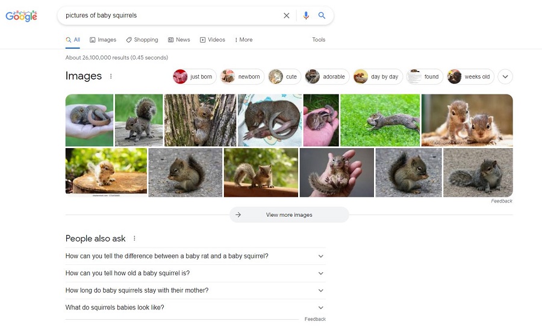This screenshot has width=542, height=336.
Task: Expand more image filter chips
Action: (x=505, y=76)
